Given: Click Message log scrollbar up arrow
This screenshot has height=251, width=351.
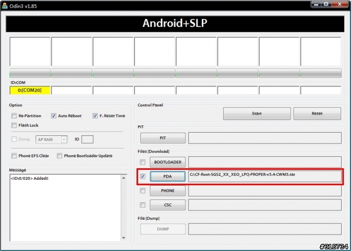Looking at the screenshot, I should click(x=124, y=178).
